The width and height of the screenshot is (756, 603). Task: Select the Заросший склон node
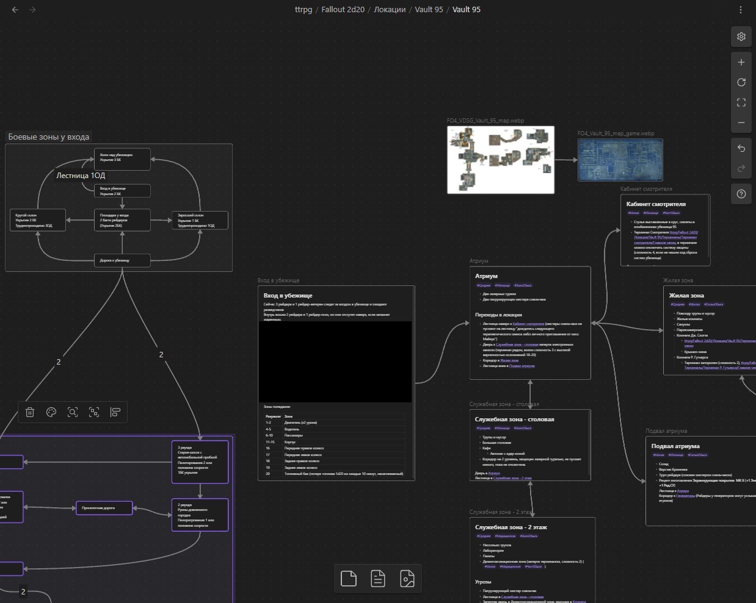(200, 220)
